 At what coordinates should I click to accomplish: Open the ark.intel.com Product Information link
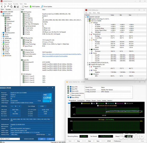62,54
